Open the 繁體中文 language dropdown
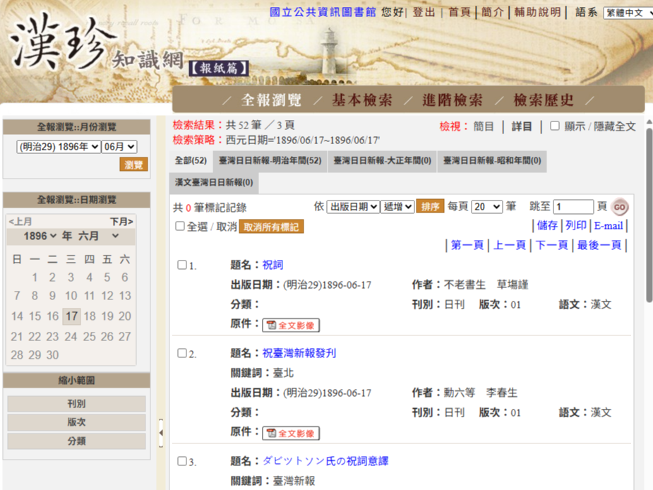The width and height of the screenshot is (653, 490). click(628, 13)
